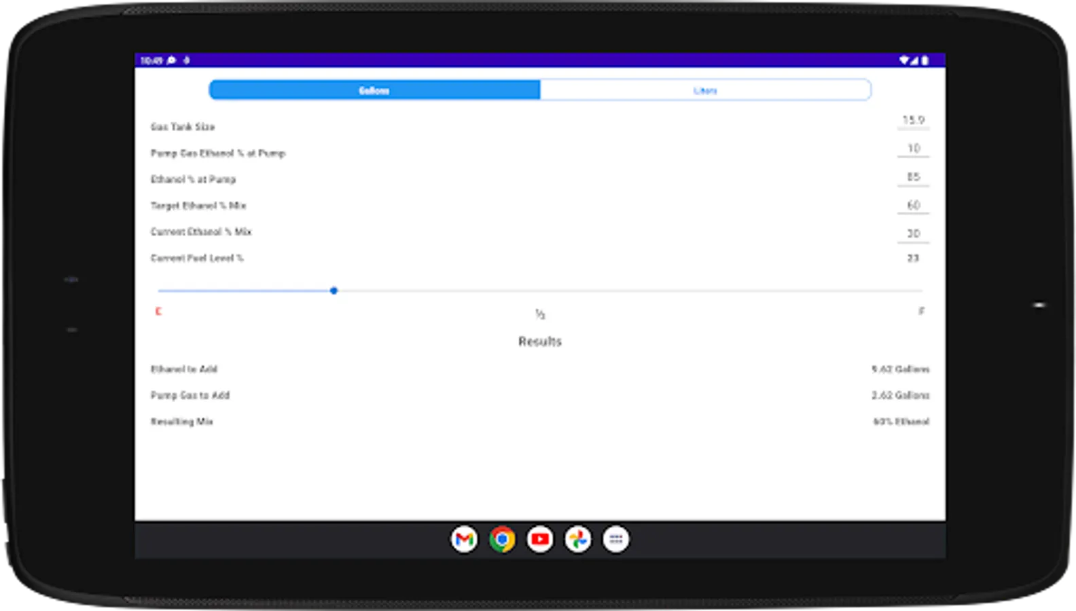Click the "Gas Tank Size" label

[183, 127]
